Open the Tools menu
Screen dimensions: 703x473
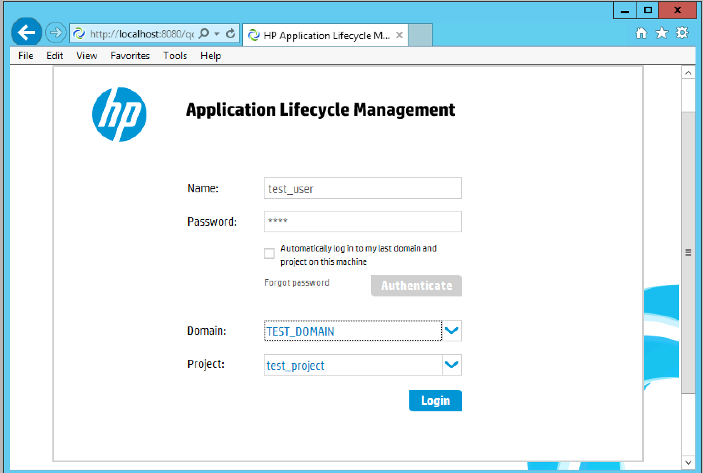(175, 56)
